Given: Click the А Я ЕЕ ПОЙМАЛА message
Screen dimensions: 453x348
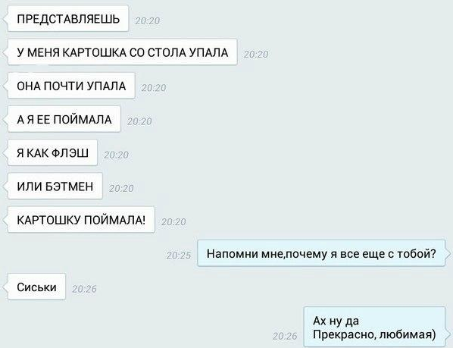Looking at the screenshot, I should click(64, 119).
